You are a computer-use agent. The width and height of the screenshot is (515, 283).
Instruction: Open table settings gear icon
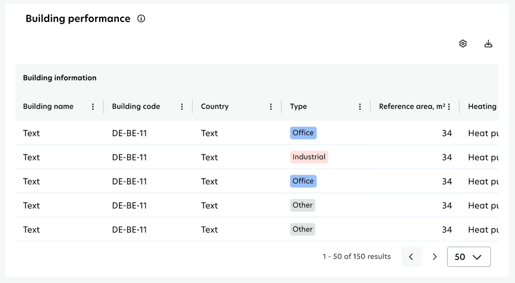click(463, 43)
